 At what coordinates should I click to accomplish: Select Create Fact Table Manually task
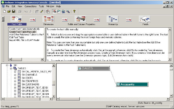click(x=23, y=32)
